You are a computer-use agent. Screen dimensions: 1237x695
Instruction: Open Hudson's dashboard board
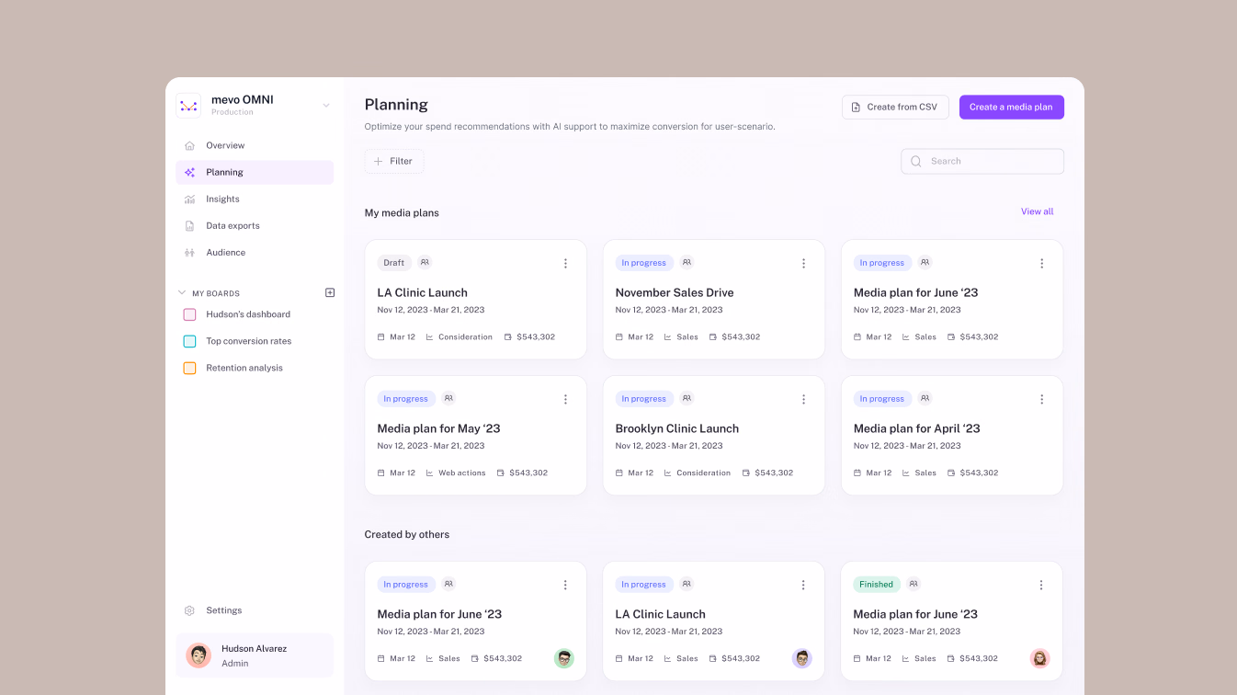point(248,314)
